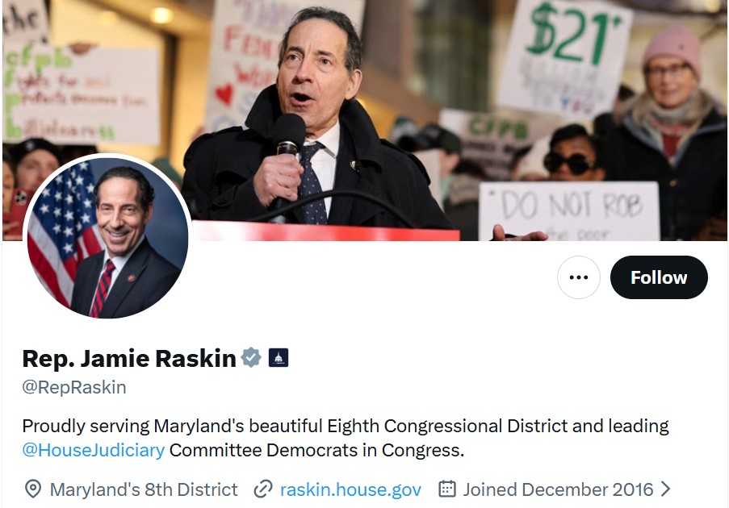
Task: Click the DO NOT ROB sign in banner
Action: (569, 211)
